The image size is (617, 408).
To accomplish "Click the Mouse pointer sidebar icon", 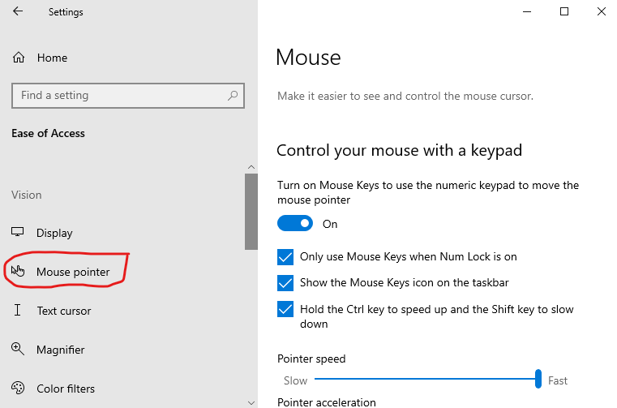I will tap(18, 271).
